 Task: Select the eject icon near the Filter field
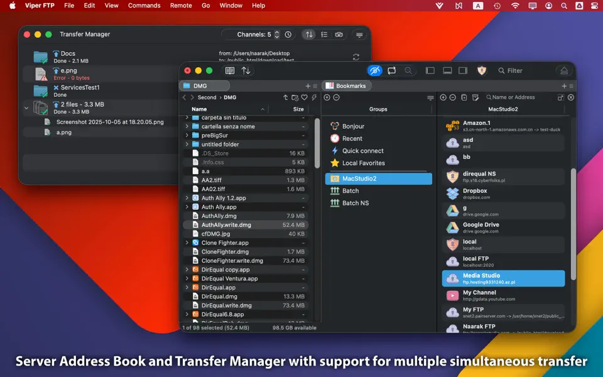click(x=565, y=70)
